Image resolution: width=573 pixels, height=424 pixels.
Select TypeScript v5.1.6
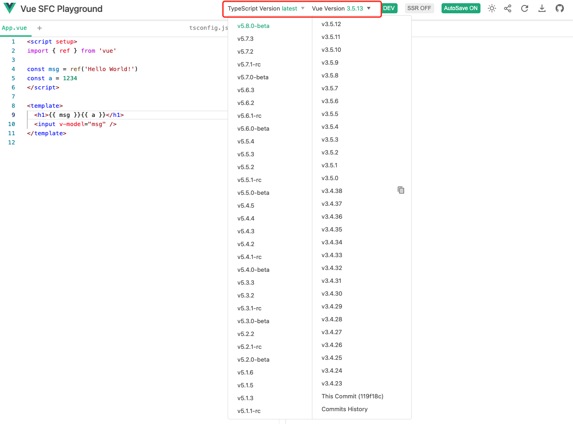245,373
